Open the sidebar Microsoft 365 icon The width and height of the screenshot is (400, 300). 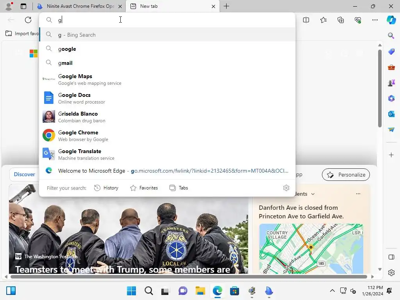click(x=391, y=98)
